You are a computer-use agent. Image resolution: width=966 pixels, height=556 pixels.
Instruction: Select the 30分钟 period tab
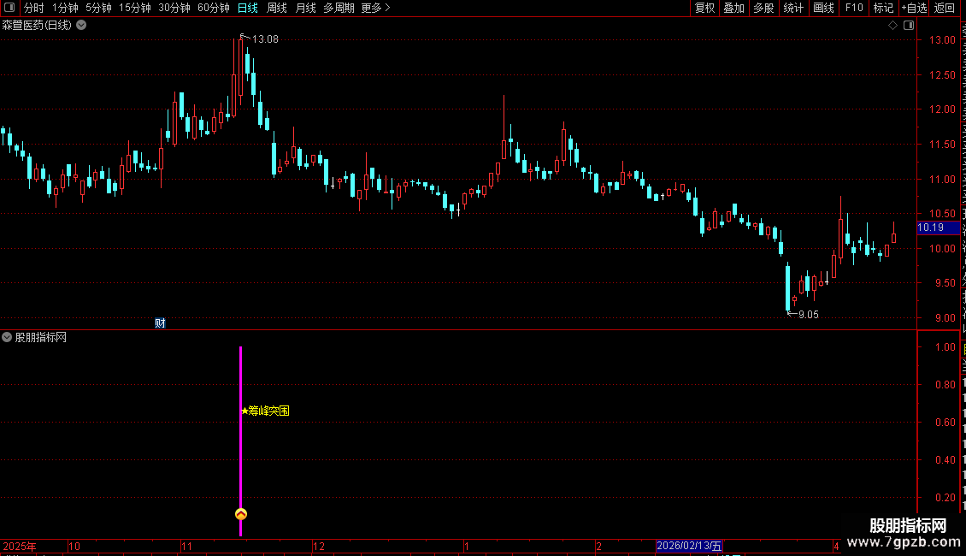point(174,8)
